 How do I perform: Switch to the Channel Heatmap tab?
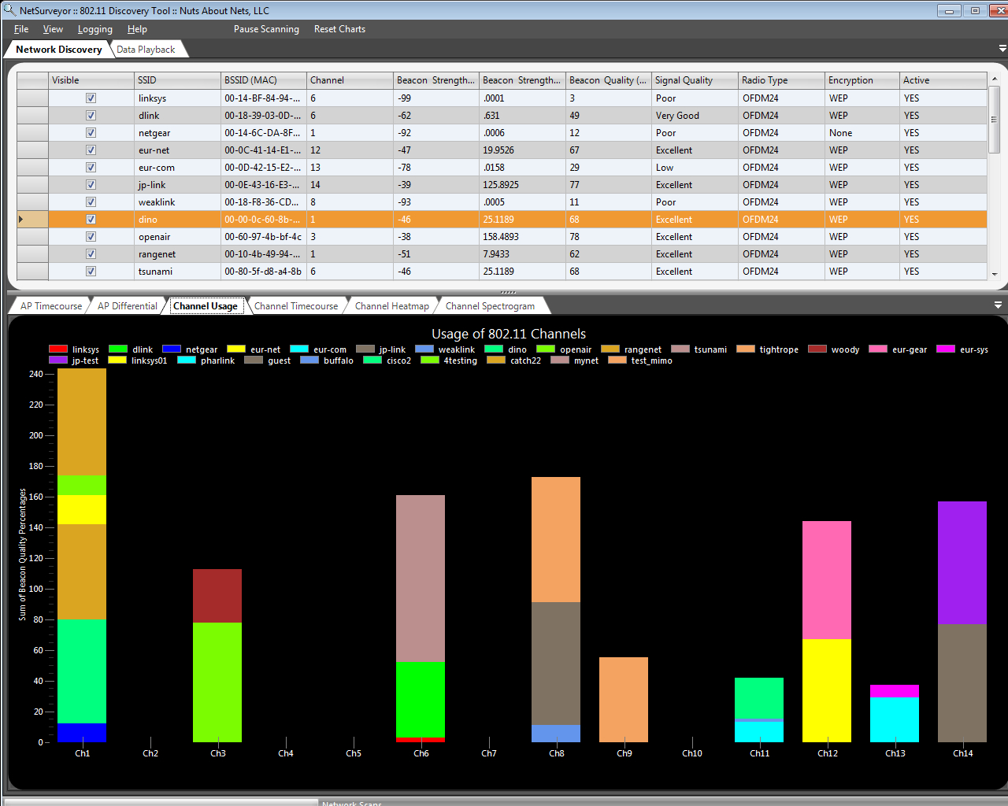tap(391, 306)
